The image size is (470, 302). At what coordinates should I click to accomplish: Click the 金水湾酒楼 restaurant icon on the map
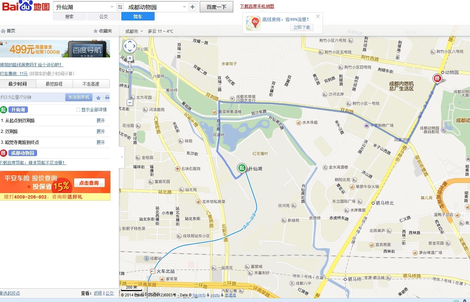click(325, 167)
